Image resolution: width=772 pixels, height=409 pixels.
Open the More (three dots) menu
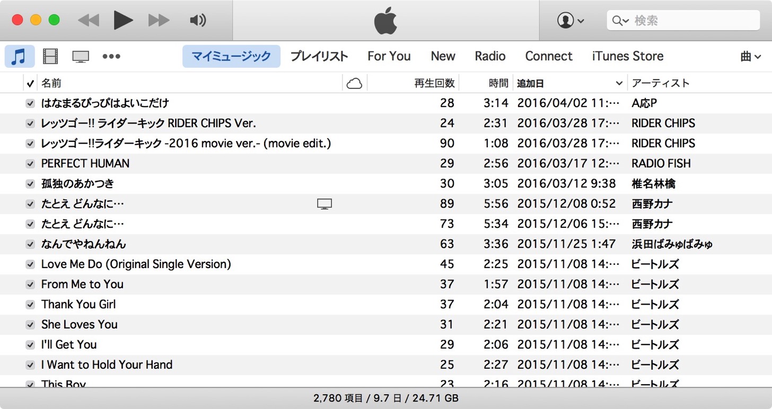pos(111,56)
